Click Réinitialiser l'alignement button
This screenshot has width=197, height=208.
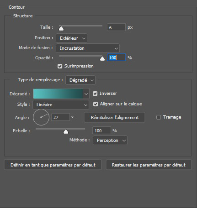(x=115, y=117)
